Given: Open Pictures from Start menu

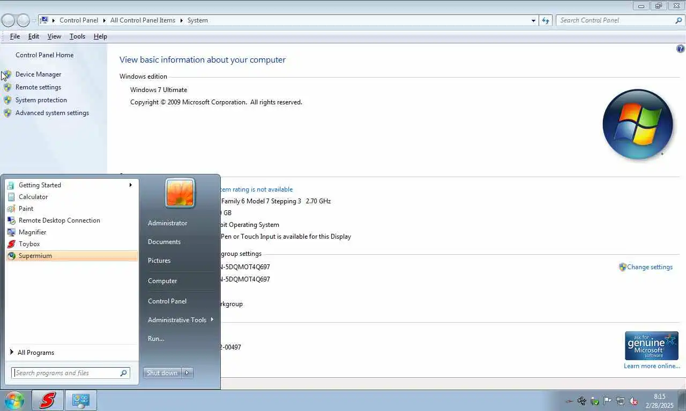Looking at the screenshot, I should (x=159, y=261).
